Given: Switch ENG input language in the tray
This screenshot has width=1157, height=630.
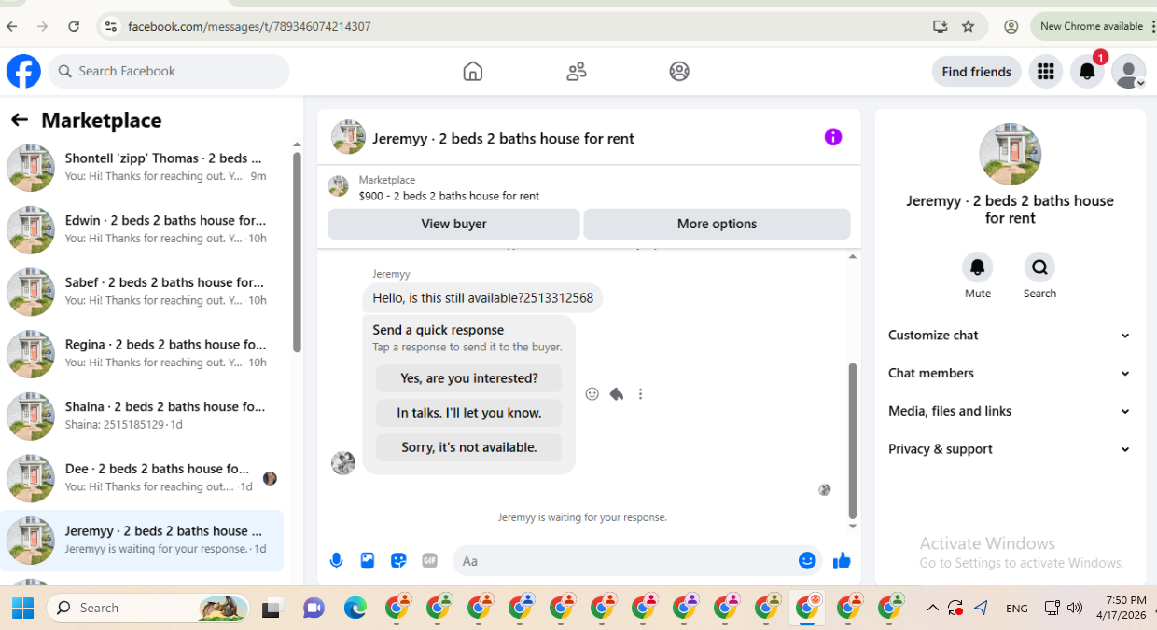Looking at the screenshot, I should click(1016, 609).
